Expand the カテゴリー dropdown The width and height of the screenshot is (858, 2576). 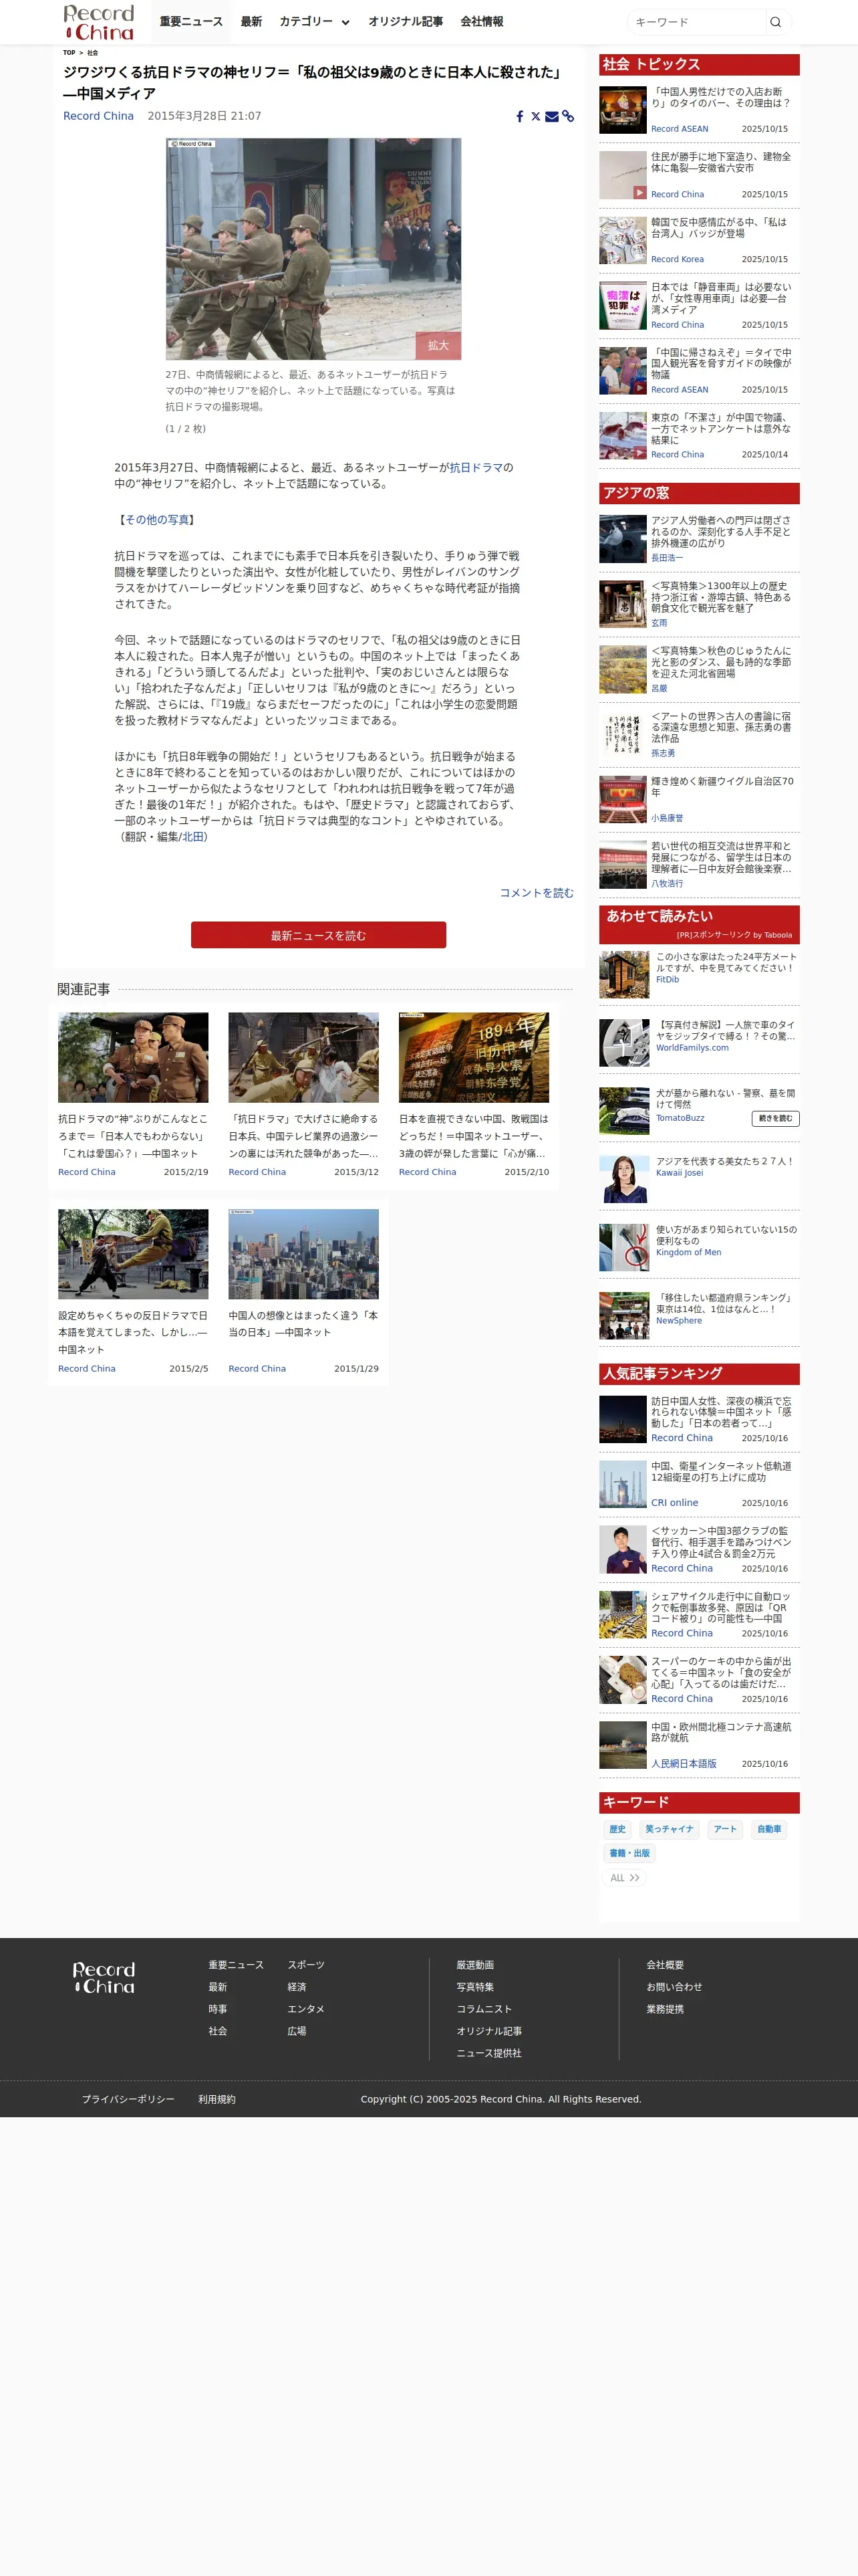313,22
